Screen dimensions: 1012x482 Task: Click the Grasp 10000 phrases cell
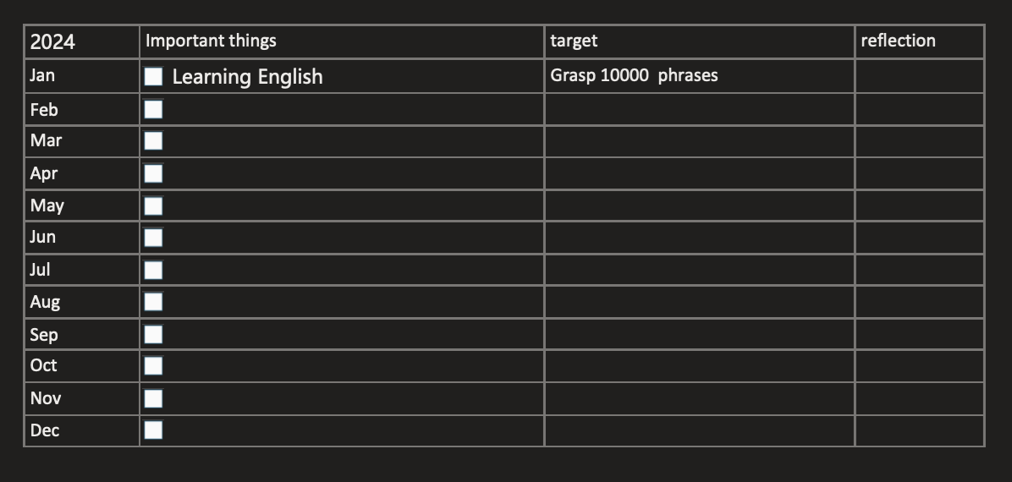634,75
